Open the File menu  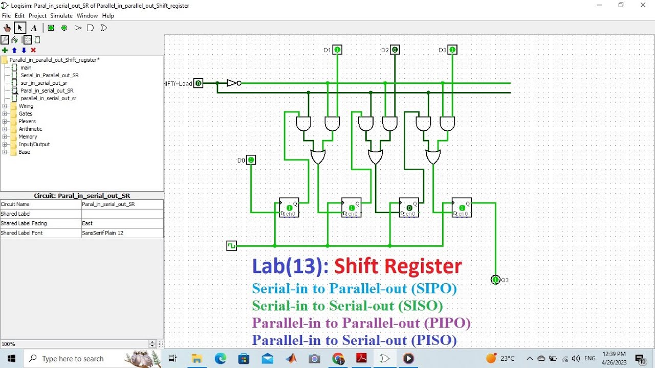click(x=6, y=16)
